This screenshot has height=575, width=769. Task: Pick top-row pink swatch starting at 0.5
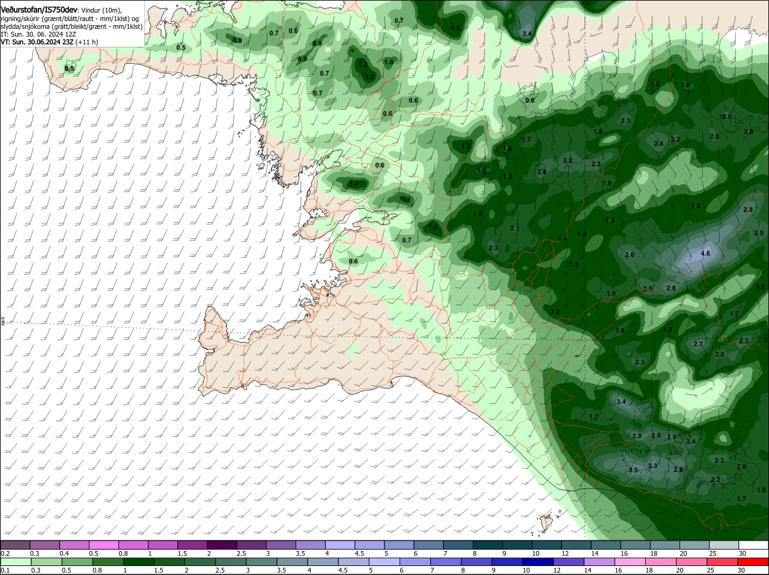pos(103,545)
